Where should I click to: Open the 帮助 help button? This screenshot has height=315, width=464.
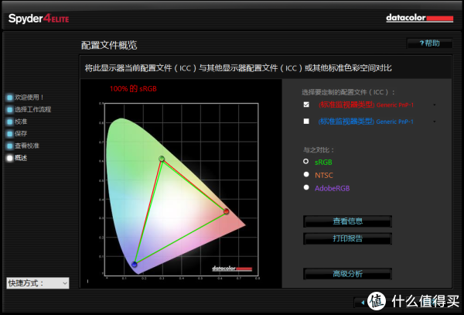pos(430,43)
